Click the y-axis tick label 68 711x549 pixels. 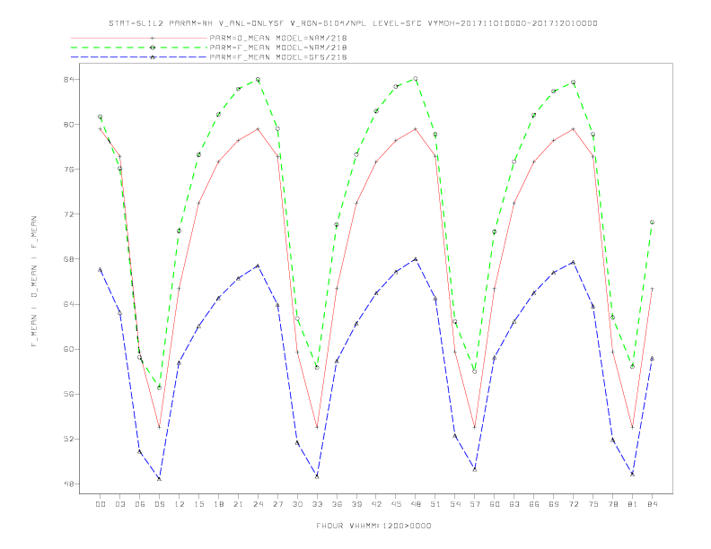coord(68,259)
